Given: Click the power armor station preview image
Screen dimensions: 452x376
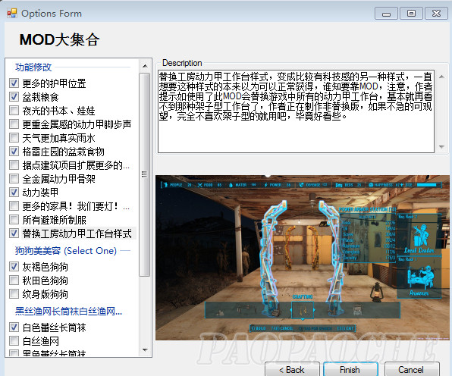Looking at the screenshot, I should coord(303,257).
